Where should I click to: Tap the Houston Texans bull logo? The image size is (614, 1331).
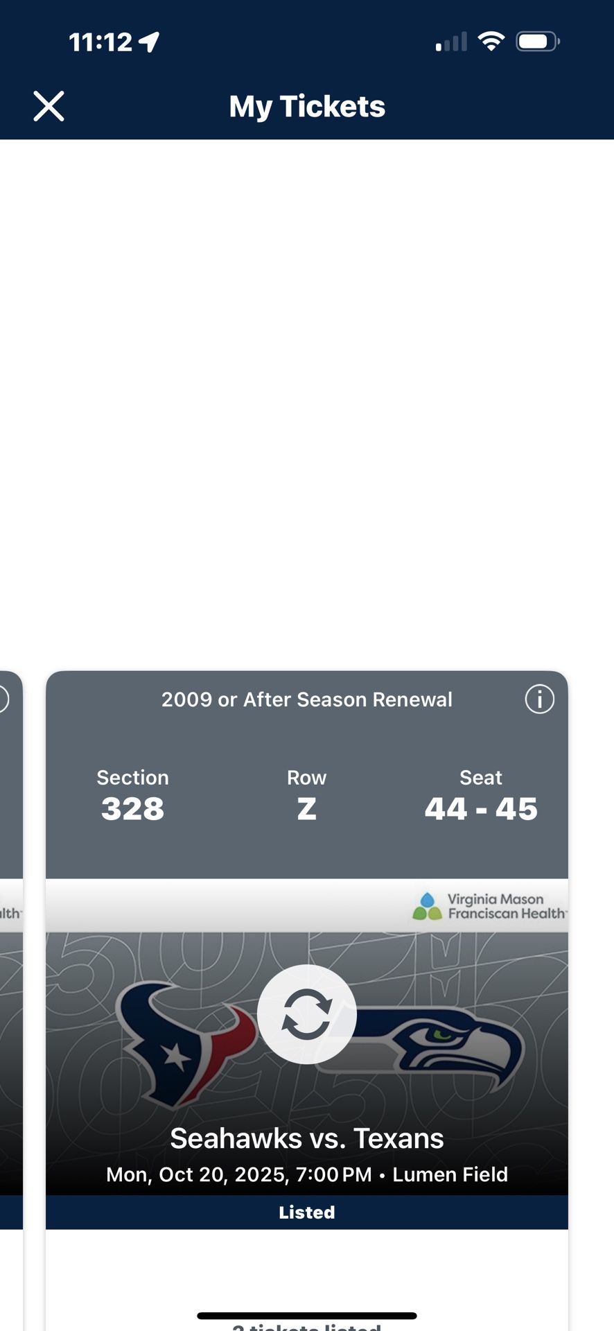click(182, 1040)
